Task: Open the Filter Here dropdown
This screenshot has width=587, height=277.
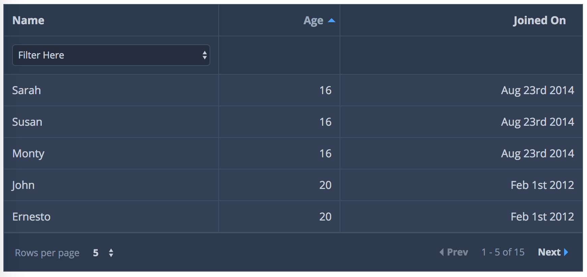Action: [x=111, y=55]
